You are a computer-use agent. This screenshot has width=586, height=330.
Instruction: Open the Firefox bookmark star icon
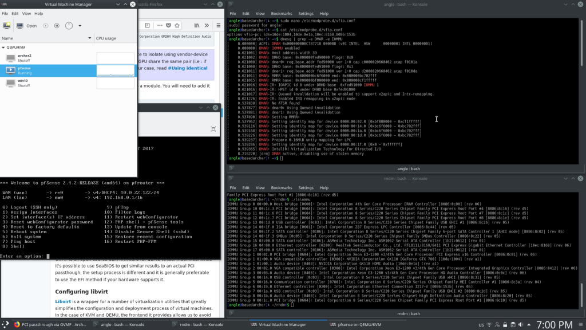click(178, 26)
